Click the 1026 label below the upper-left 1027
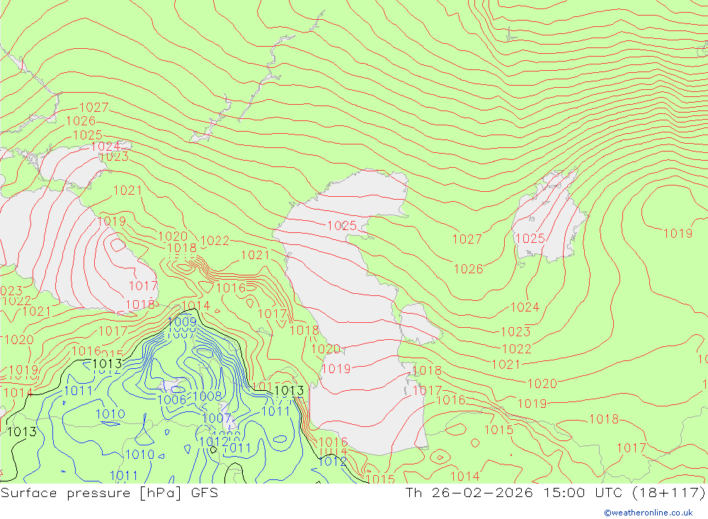Image resolution: width=708 pixels, height=519 pixels. pos(81,121)
